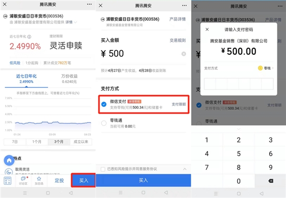Tap the Android recent apps icon on left screen

point(25,193)
